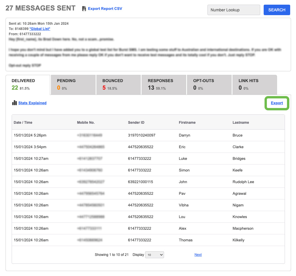Select the first name John
Image resolution: width=296 pixels, height=276 pixels.
[183, 182]
